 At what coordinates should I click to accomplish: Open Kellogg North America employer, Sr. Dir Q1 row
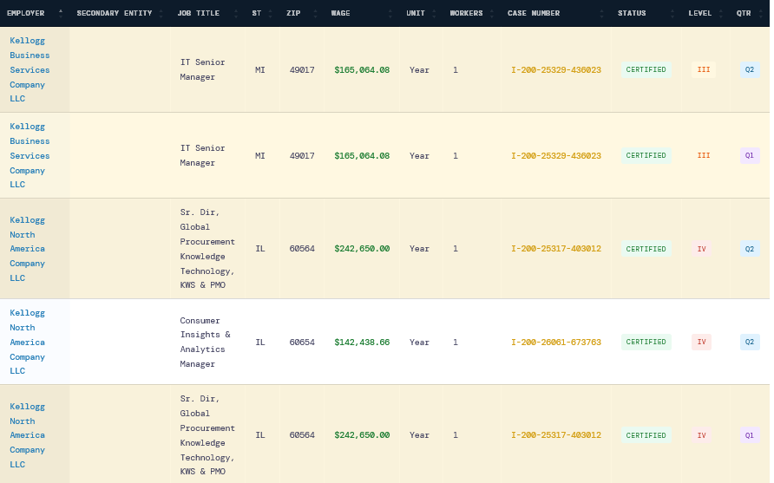pos(27,435)
